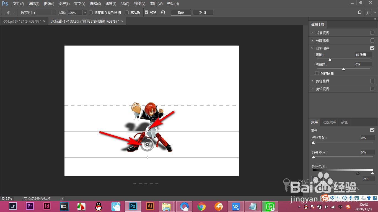Switch to Illustrator in the taskbar
The image size is (378, 212).
click(x=150, y=206)
